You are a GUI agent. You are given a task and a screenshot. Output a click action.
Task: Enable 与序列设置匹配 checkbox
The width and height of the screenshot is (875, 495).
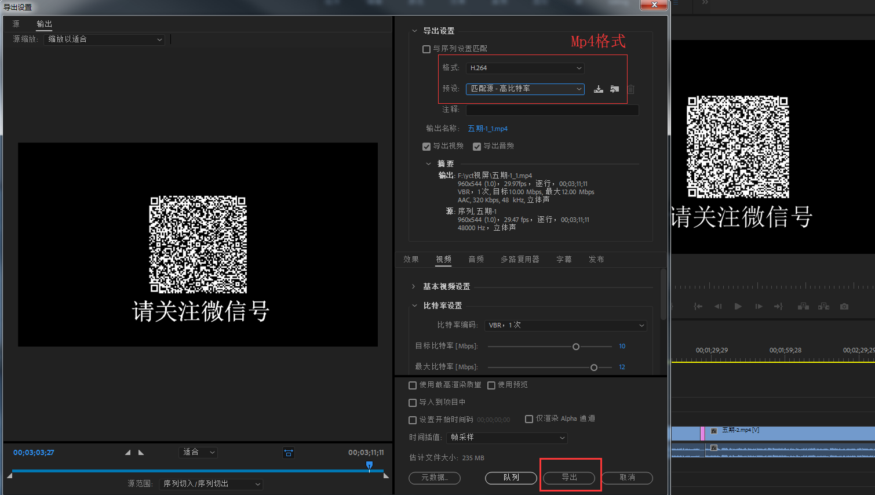[x=426, y=49]
